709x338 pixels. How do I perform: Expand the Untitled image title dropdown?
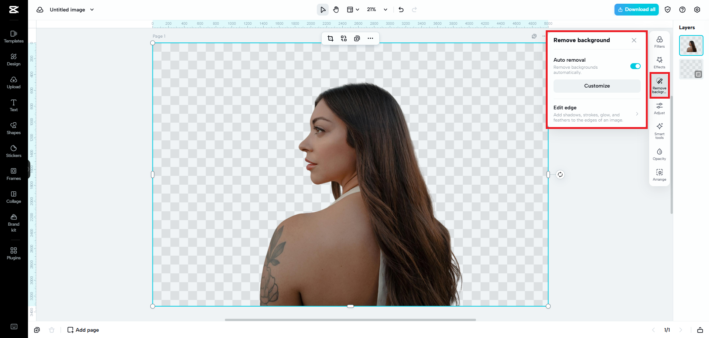coord(92,10)
